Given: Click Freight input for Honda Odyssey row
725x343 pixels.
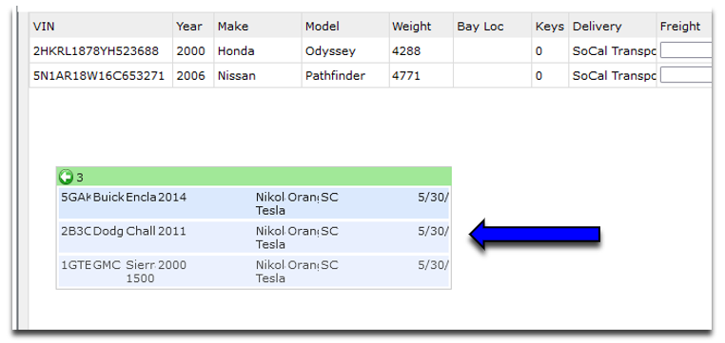Looking at the screenshot, I should click(x=686, y=50).
